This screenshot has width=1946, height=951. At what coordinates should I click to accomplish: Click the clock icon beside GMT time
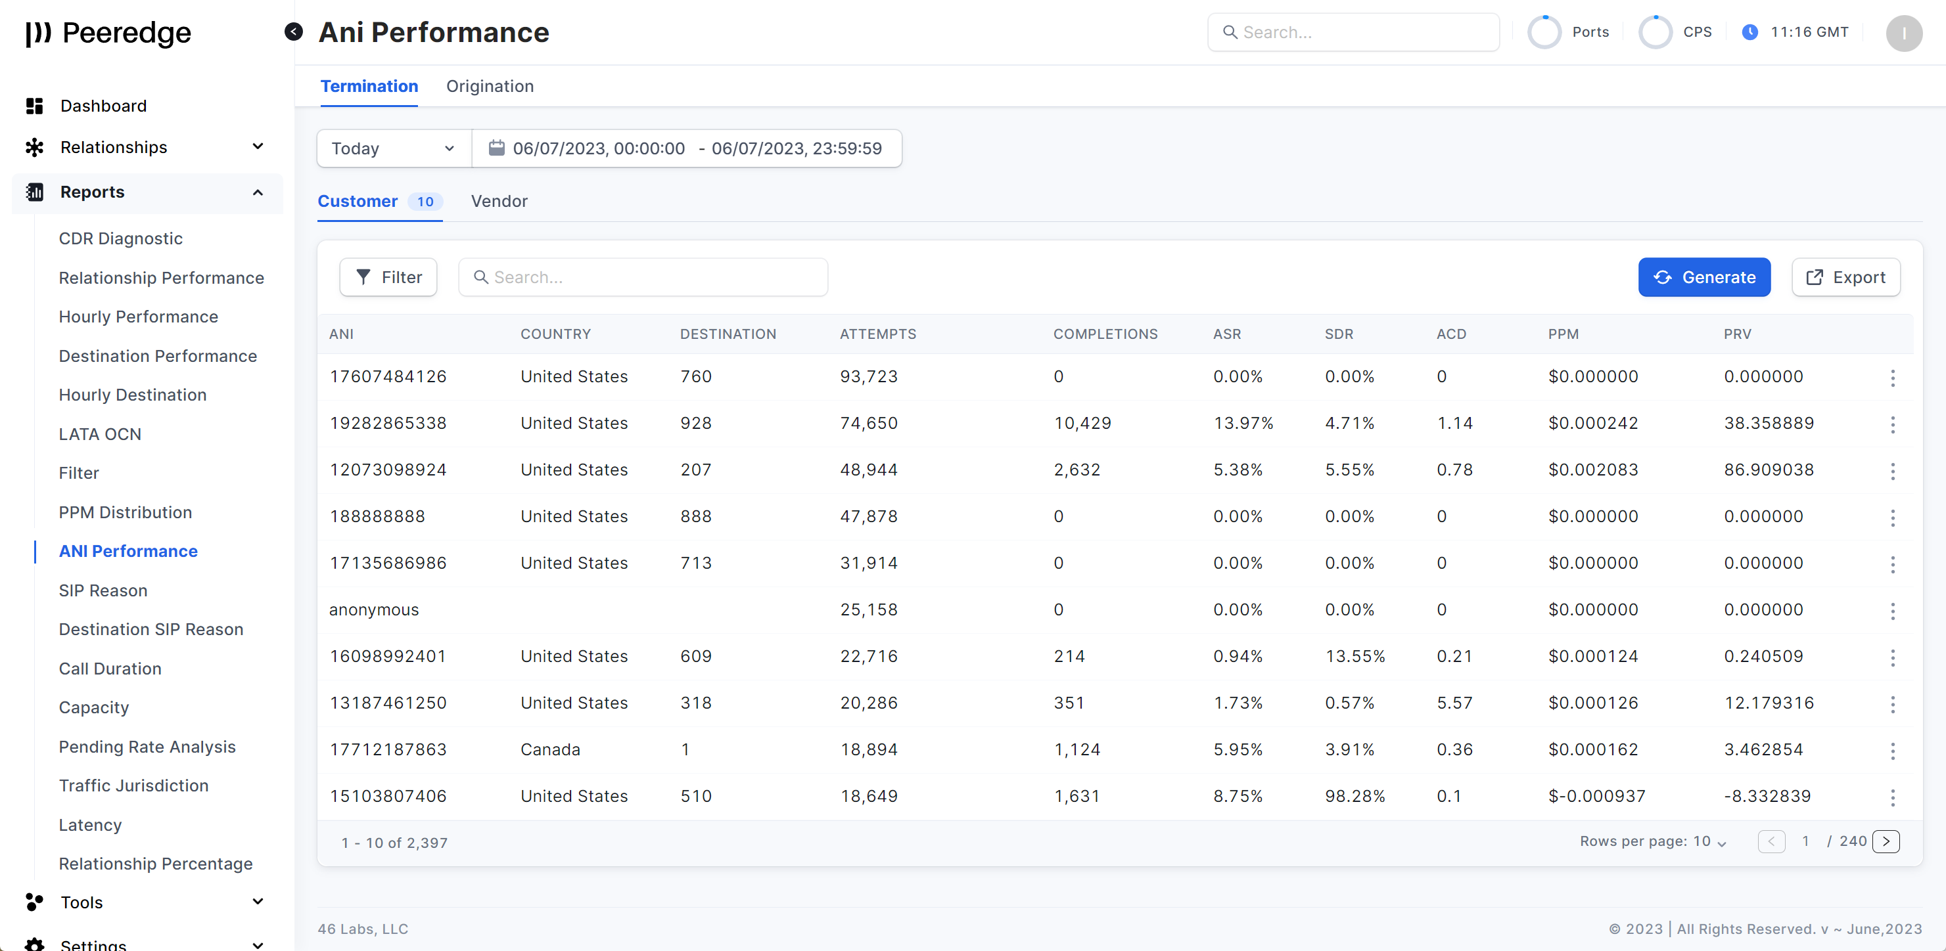[1749, 32]
